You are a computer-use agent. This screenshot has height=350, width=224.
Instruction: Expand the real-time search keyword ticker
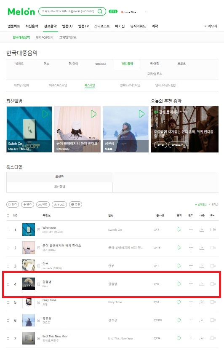(x=146, y=12)
